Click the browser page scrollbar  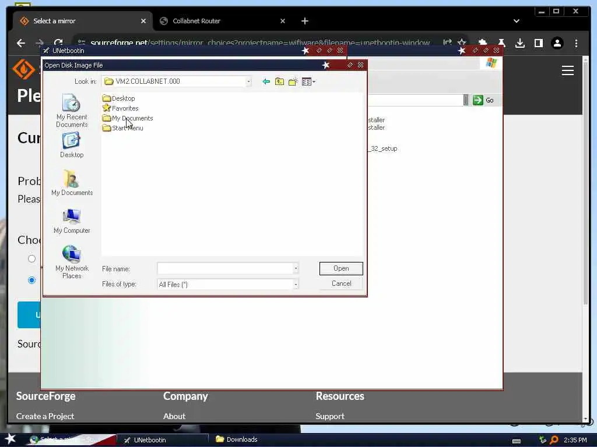586,182
